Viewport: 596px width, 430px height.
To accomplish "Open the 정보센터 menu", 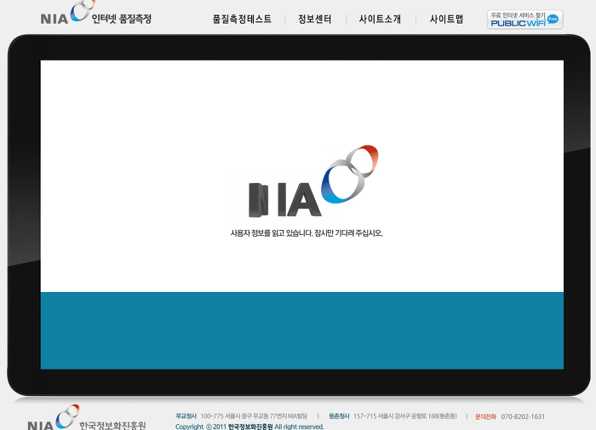I will [x=315, y=19].
